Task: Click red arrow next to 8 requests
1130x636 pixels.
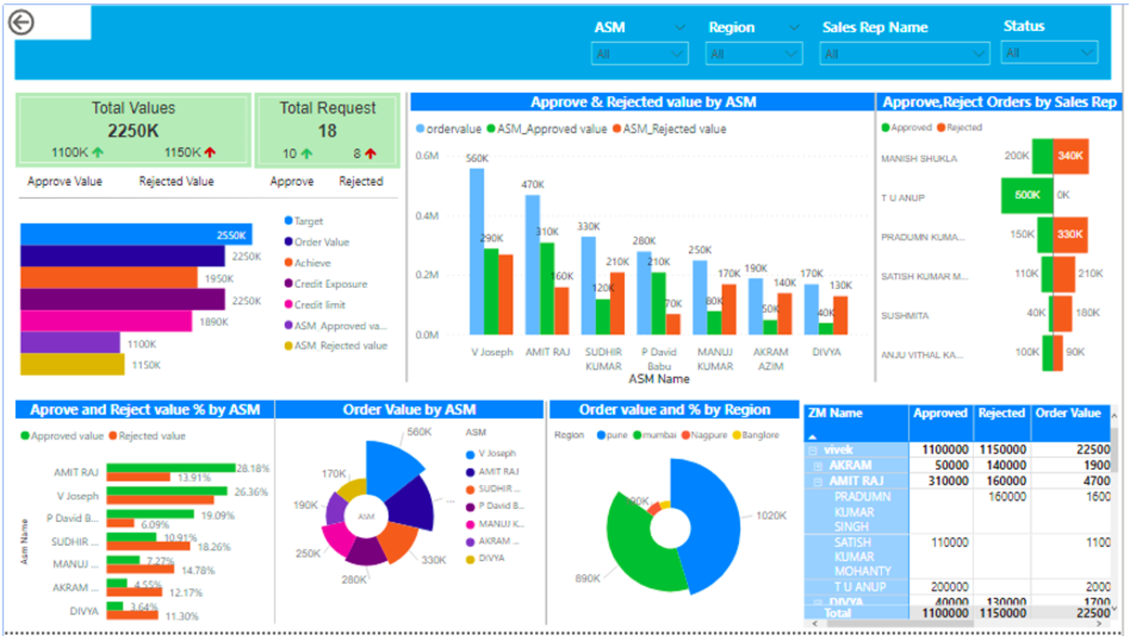Action: point(370,153)
